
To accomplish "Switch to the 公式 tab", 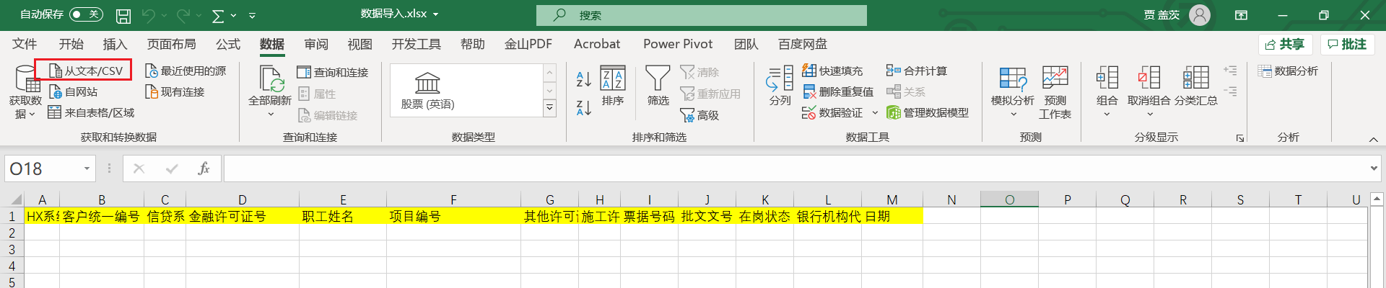I will [228, 44].
